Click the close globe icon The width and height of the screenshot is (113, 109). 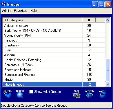point(103,94)
